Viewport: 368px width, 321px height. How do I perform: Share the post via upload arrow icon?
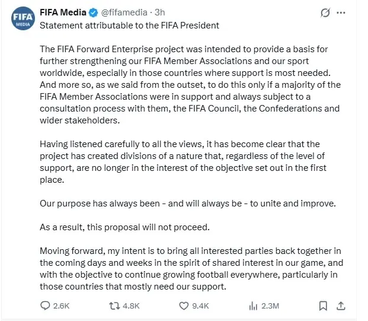point(341,306)
